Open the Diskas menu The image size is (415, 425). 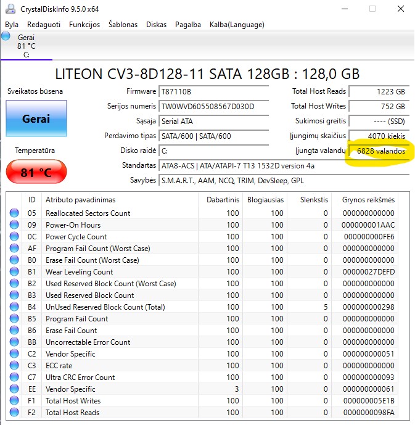click(156, 25)
